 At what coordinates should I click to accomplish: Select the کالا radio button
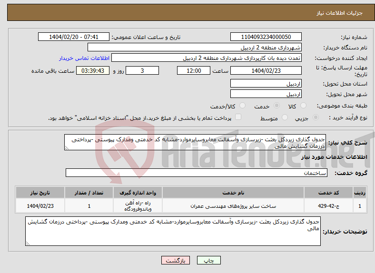[303, 106]
